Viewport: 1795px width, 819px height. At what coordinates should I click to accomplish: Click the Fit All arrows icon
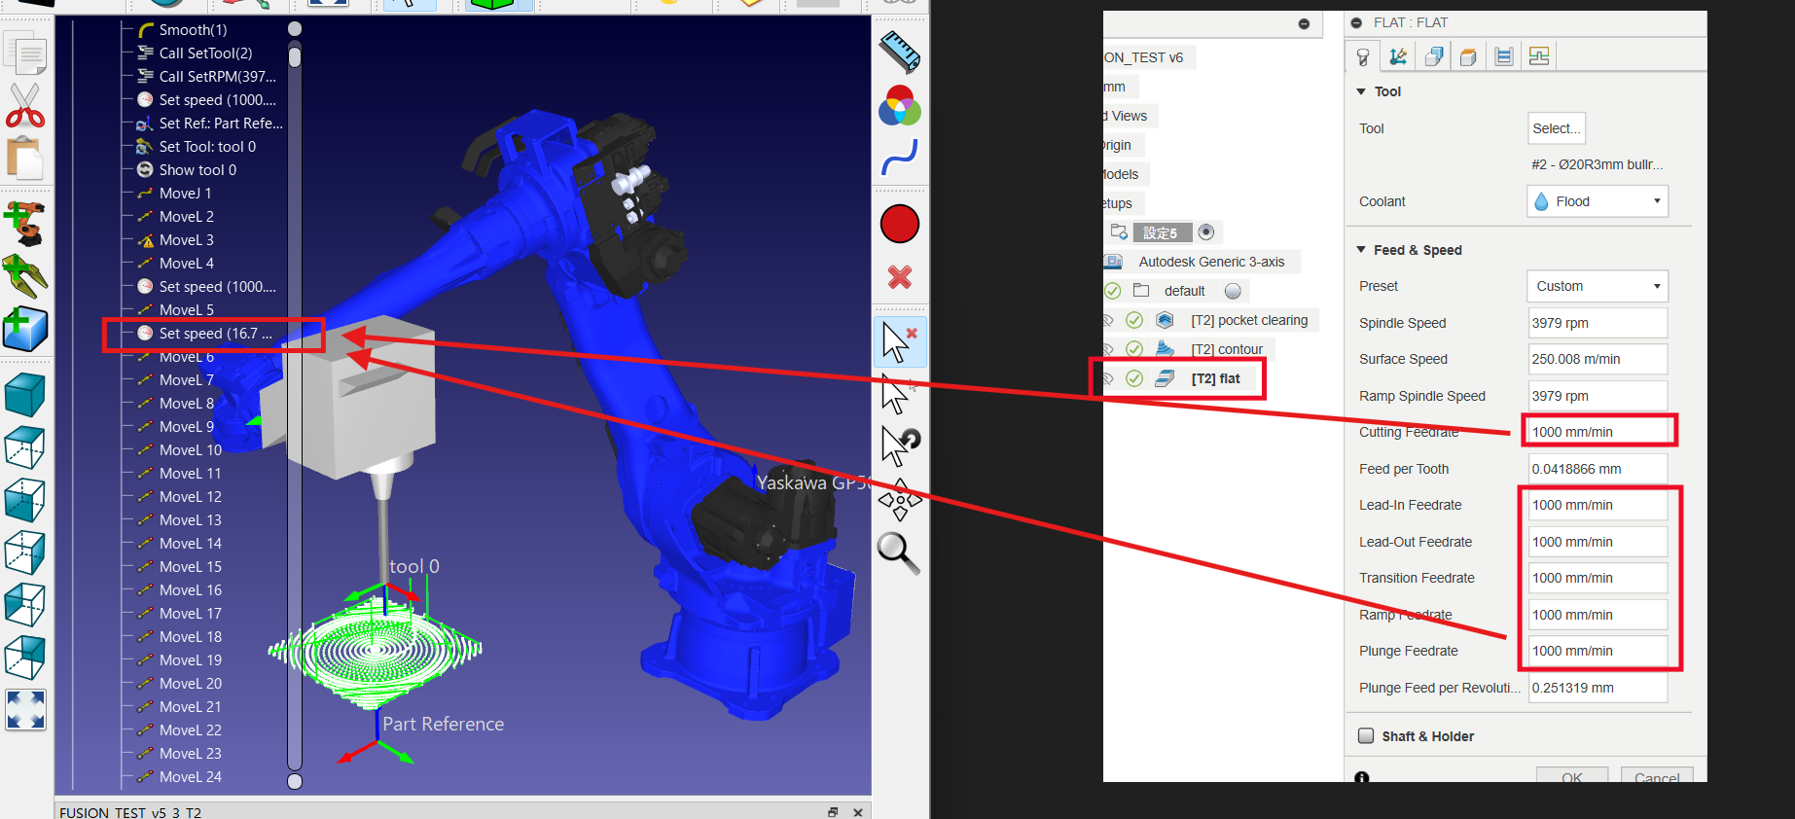pos(25,710)
